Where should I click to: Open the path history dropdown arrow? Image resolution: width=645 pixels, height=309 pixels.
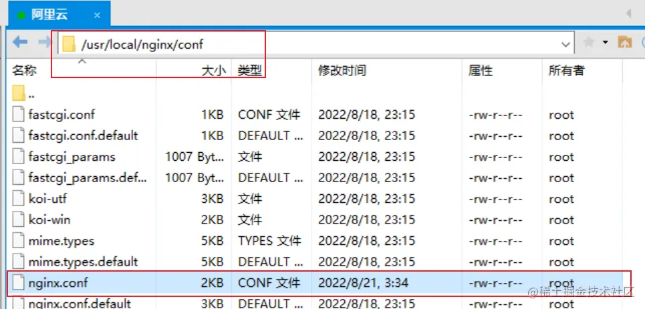point(566,44)
